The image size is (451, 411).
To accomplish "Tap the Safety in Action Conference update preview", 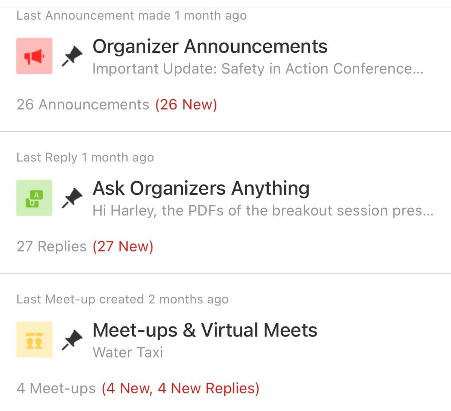I will [257, 69].
